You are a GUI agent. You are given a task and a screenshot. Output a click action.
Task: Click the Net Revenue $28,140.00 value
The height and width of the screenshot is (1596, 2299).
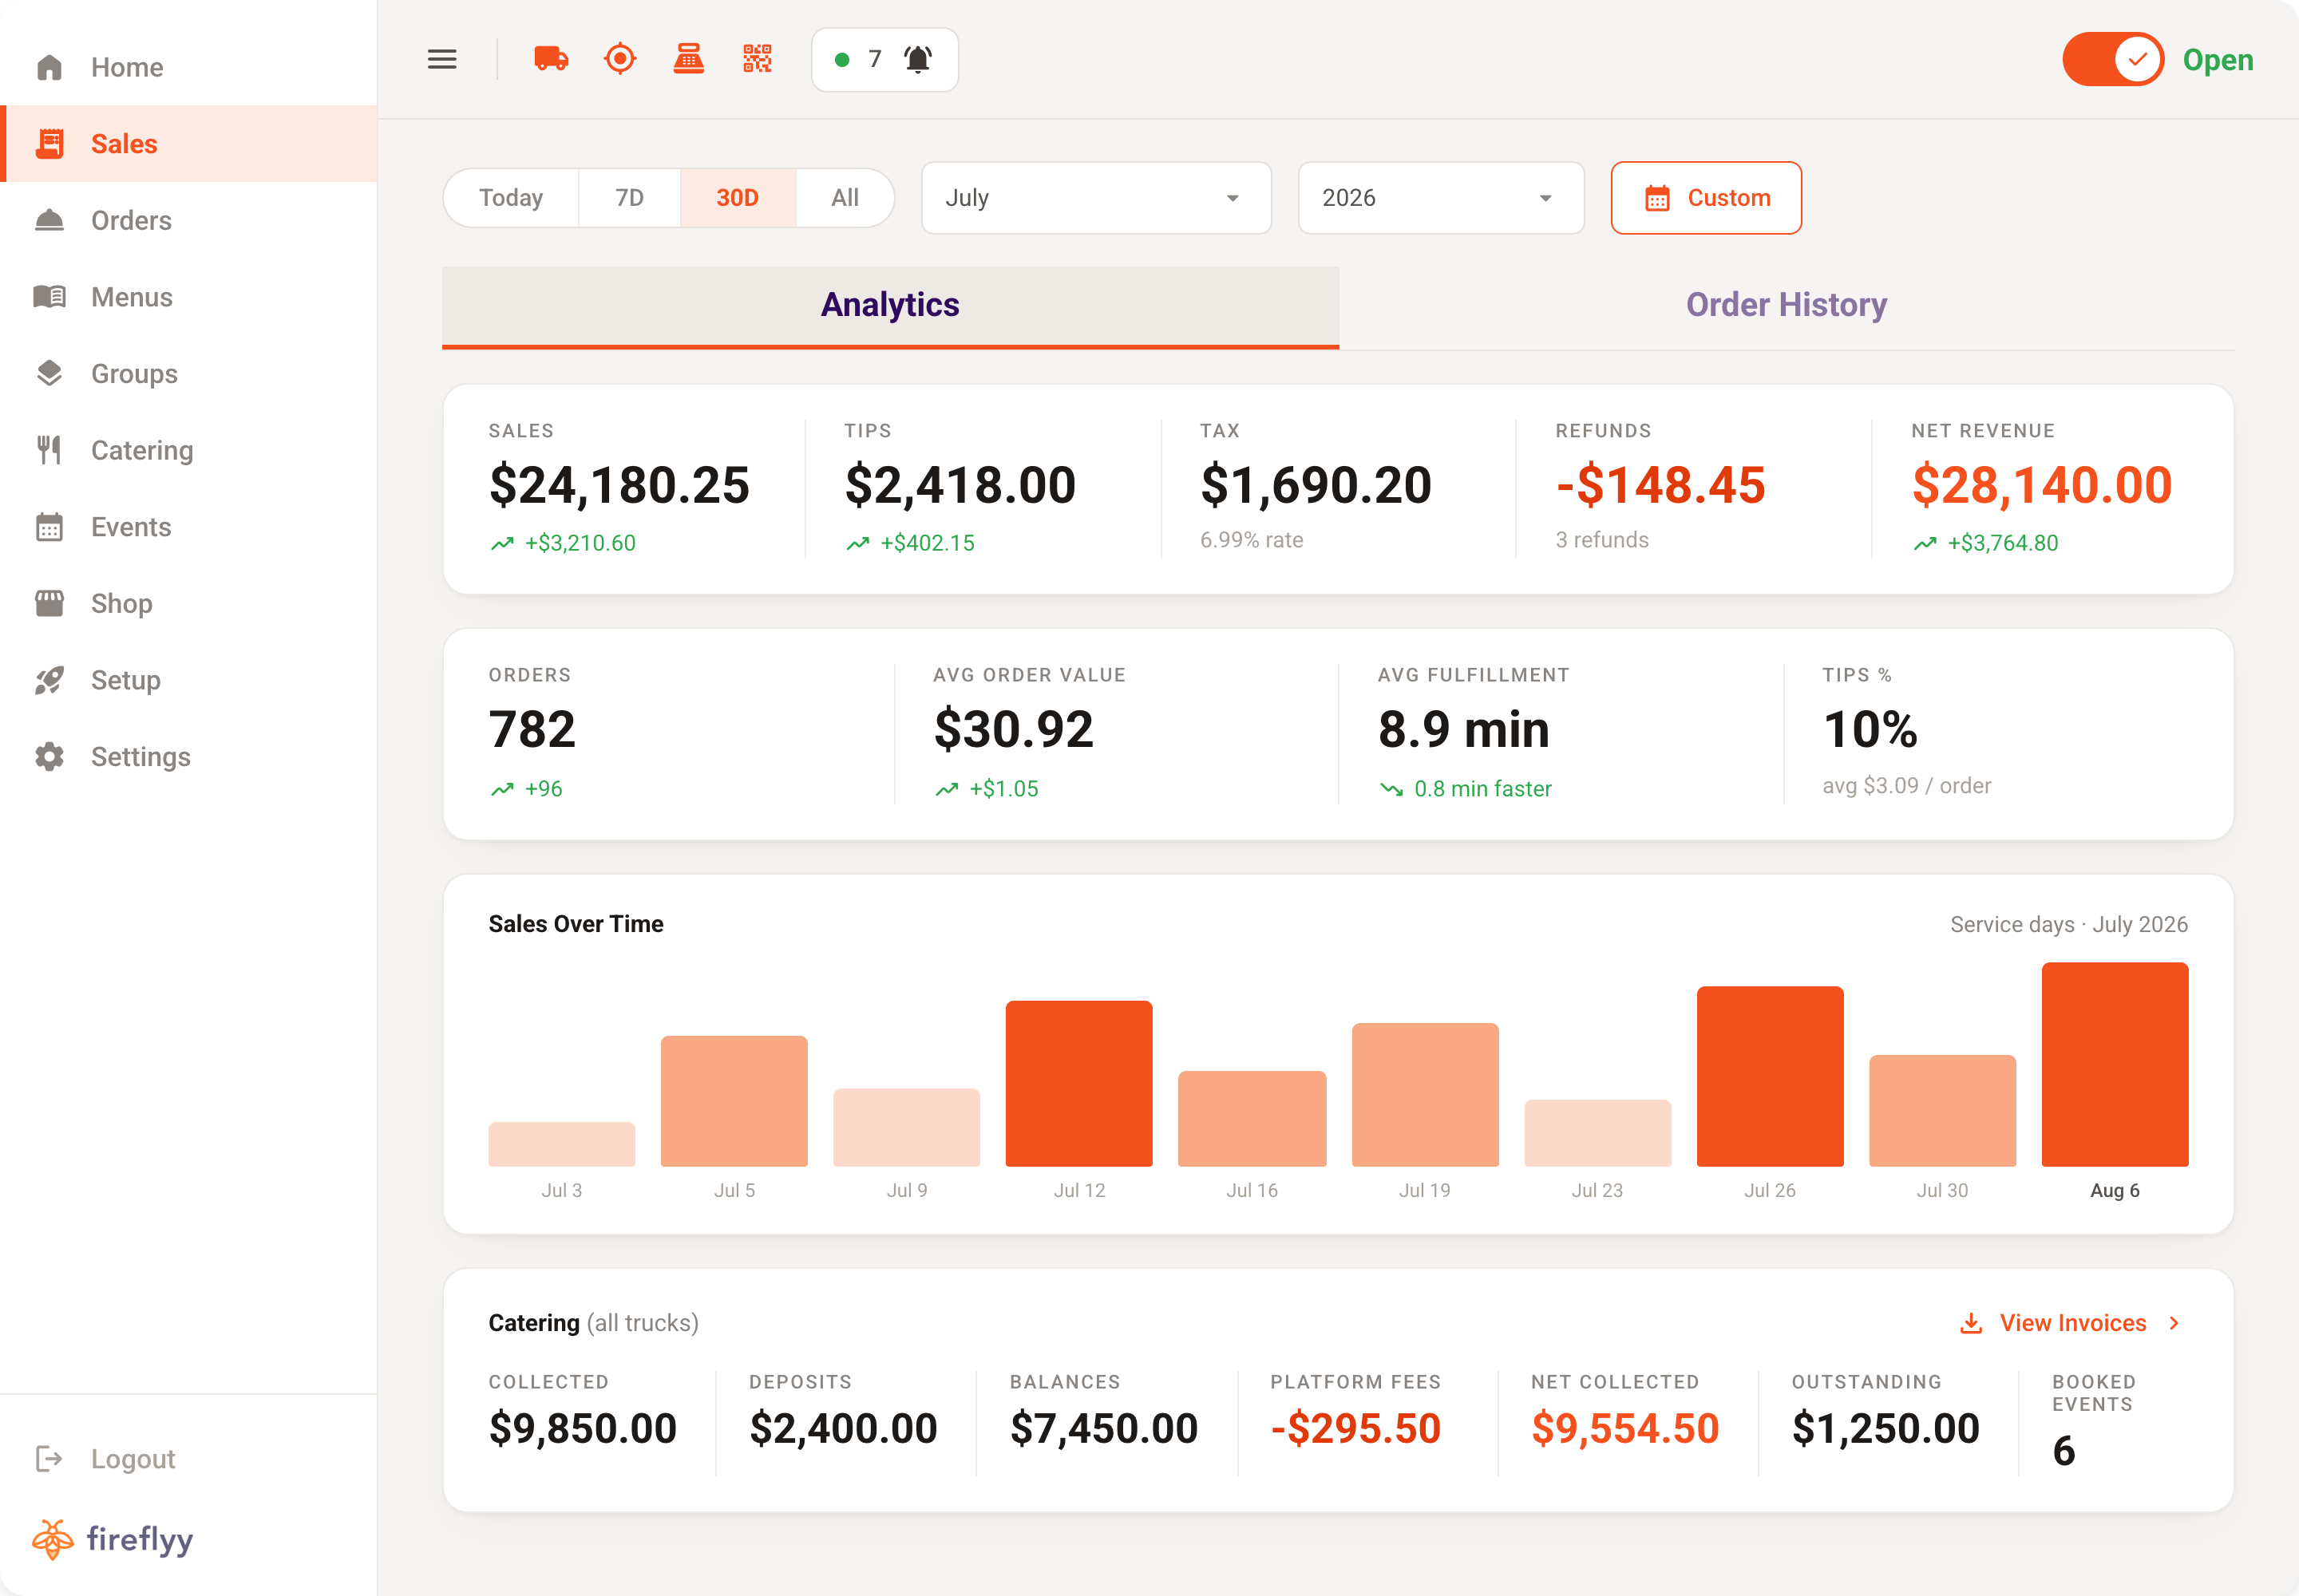pos(2042,485)
